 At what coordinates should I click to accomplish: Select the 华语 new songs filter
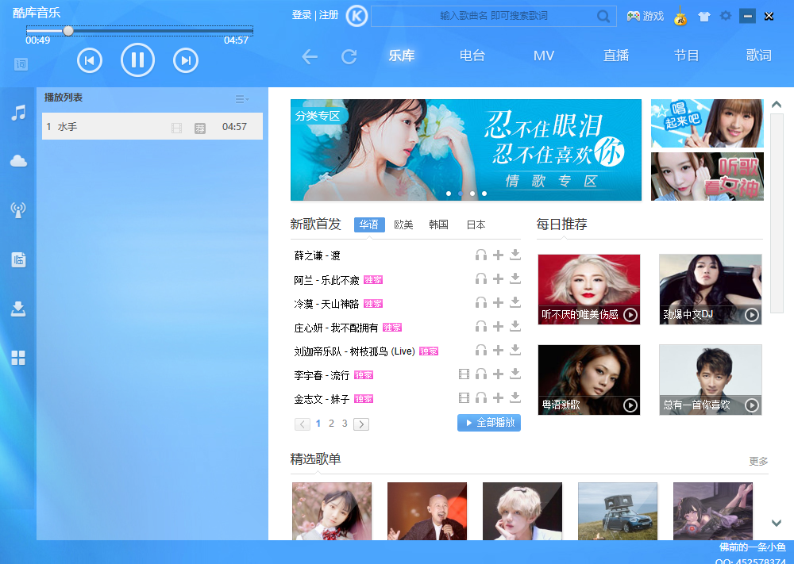(369, 224)
